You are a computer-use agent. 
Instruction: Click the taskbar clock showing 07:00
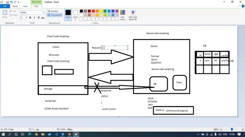(x=232, y=134)
